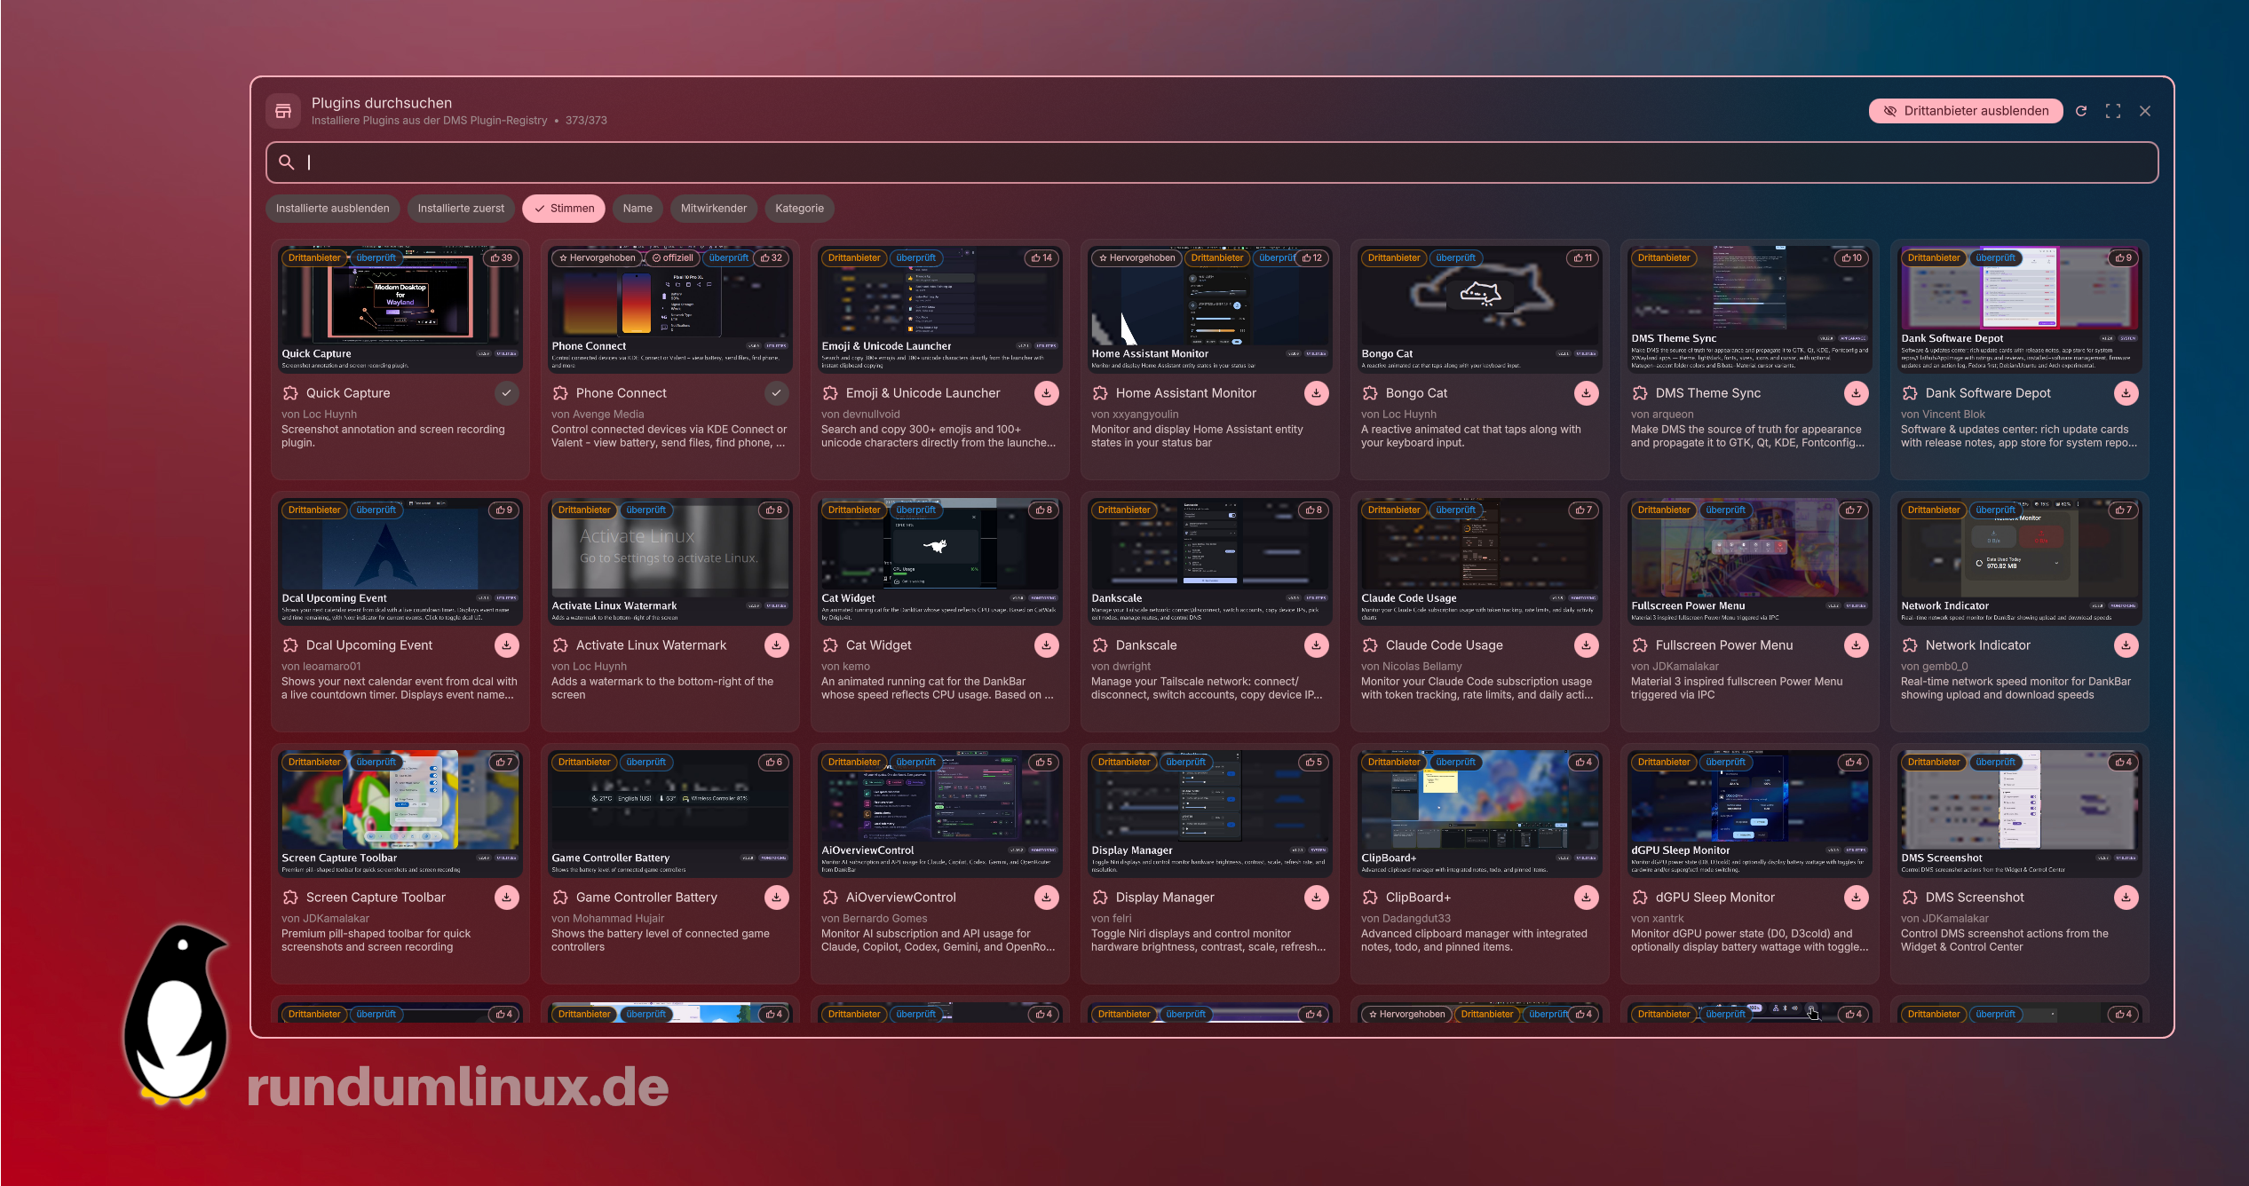2249x1186 pixels.
Task: Install Fullscreen Power Menu plugin
Action: pyautogui.click(x=1856, y=645)
